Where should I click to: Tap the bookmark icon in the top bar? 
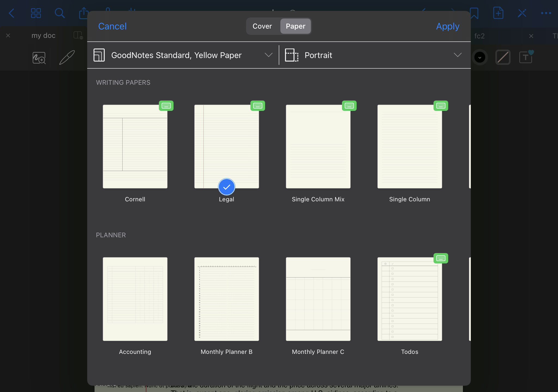coord(474,13)
